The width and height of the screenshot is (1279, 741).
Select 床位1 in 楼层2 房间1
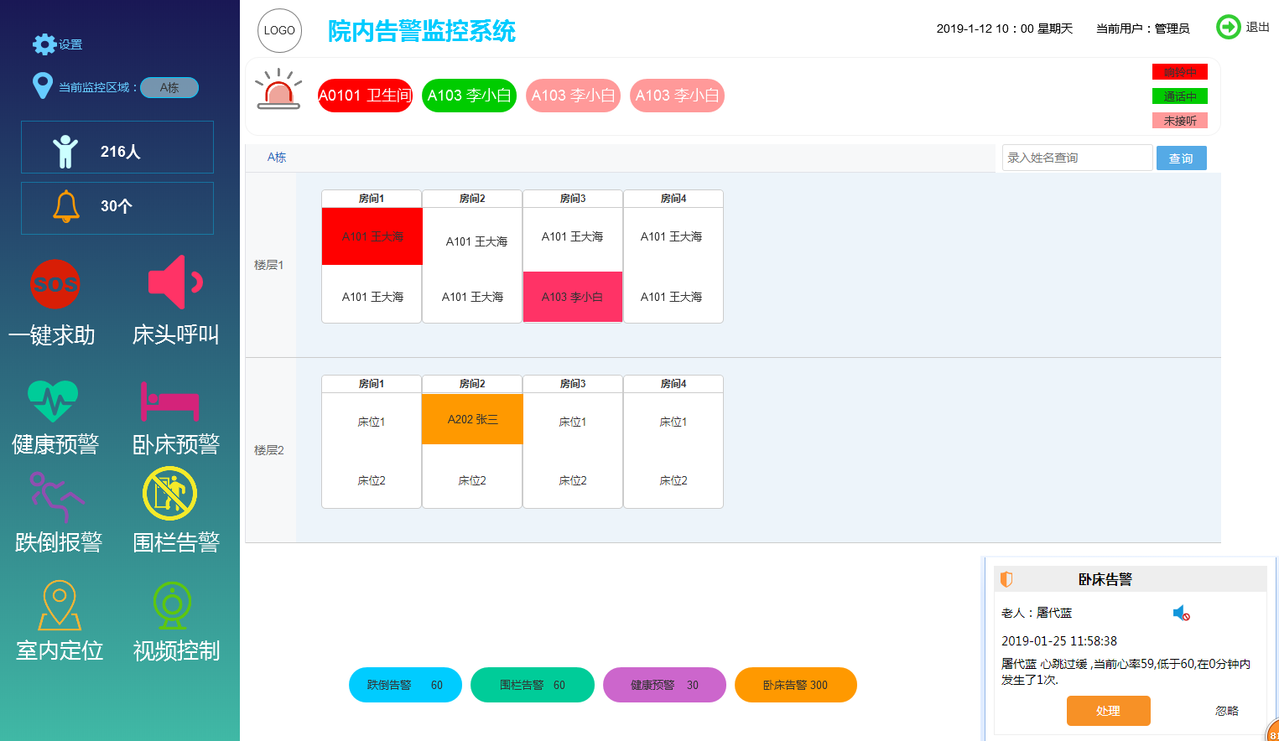[x=372, y=422]
